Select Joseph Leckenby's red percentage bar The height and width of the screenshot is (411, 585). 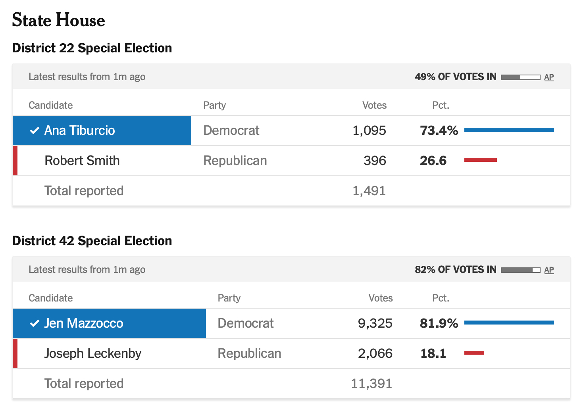tap(474, 353)
